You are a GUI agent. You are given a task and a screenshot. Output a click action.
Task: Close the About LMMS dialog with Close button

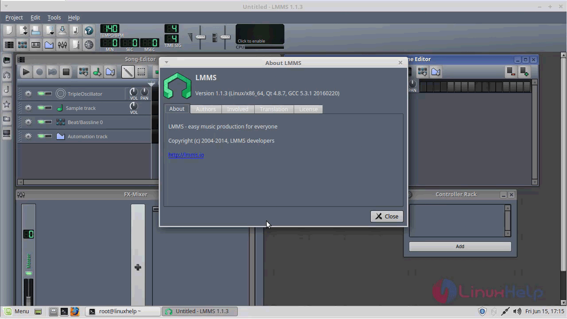tap(387, 216)
